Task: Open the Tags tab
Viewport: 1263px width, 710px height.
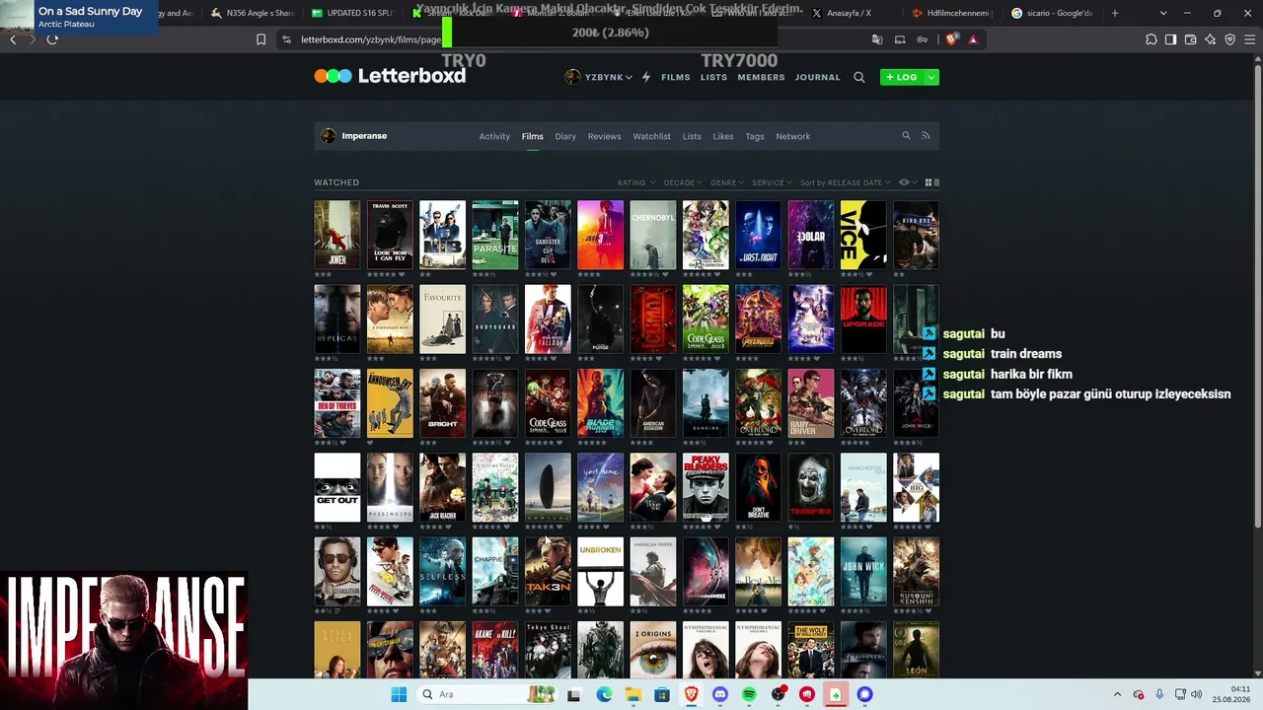Action: pyautogui.click(x=755, y=136)
